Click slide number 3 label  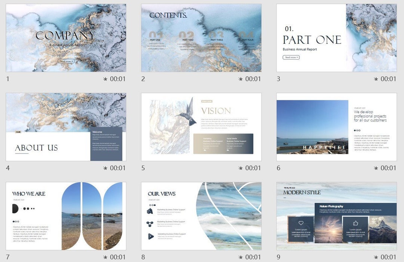(x=278, y=79)
